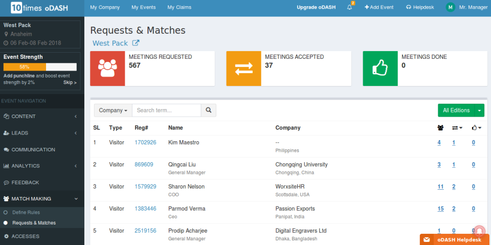
Task: Click the green Meetings Done thumbs-up icon
Action: click(x=380, y=69)
